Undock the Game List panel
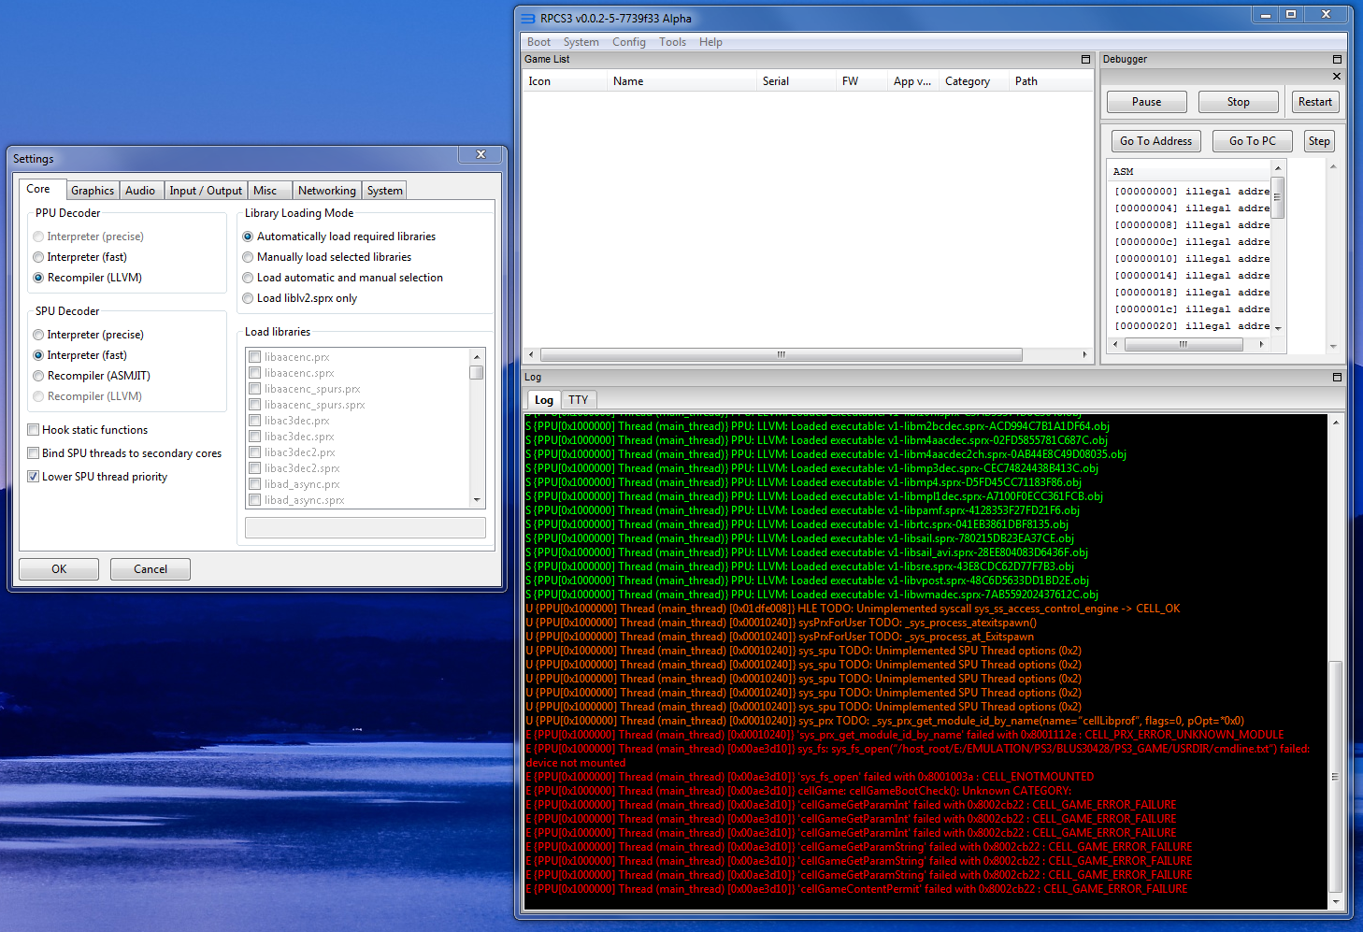Image resolution: width=1363 pixels, height=932 pixels. tap(1085, 59)
